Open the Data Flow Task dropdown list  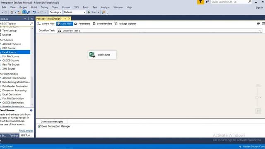[x=260, y=31]
